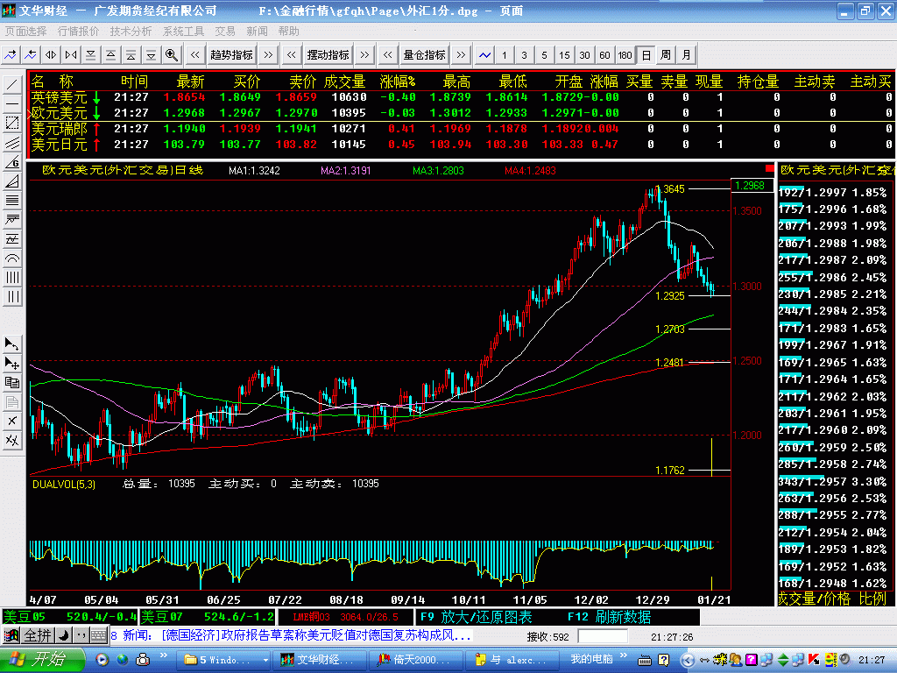Select the triangle angle drawing tool
The image size is (897, 673).
click(12, 181)
